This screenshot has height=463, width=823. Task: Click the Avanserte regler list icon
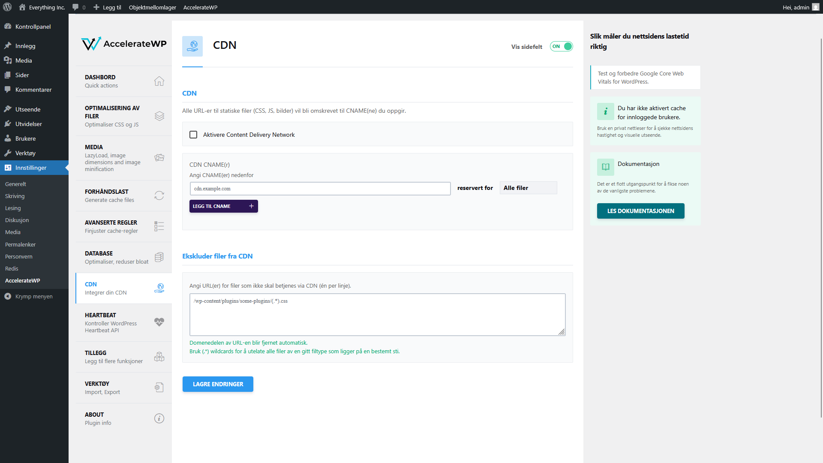pos(159,226)
